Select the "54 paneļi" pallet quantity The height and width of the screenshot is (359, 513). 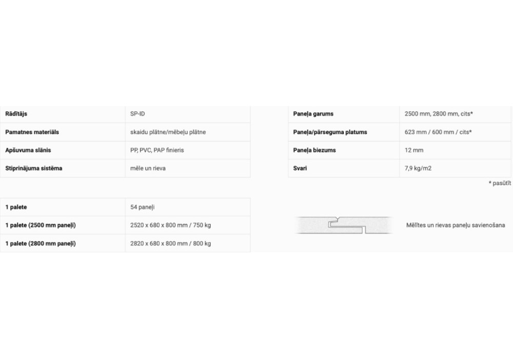pos(143,207)
